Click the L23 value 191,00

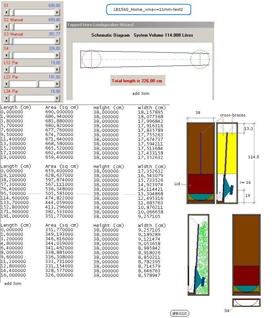point(54,77)
